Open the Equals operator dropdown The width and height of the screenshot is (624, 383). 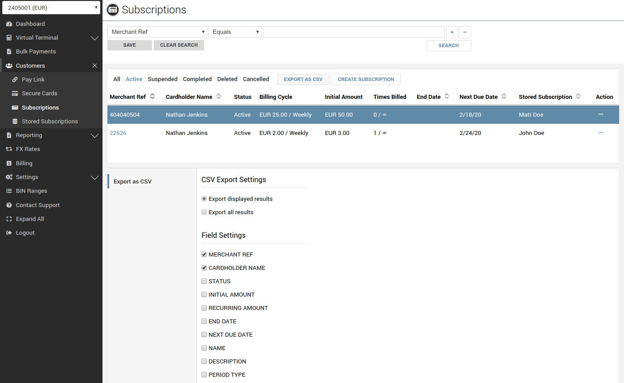coord(235,32)
